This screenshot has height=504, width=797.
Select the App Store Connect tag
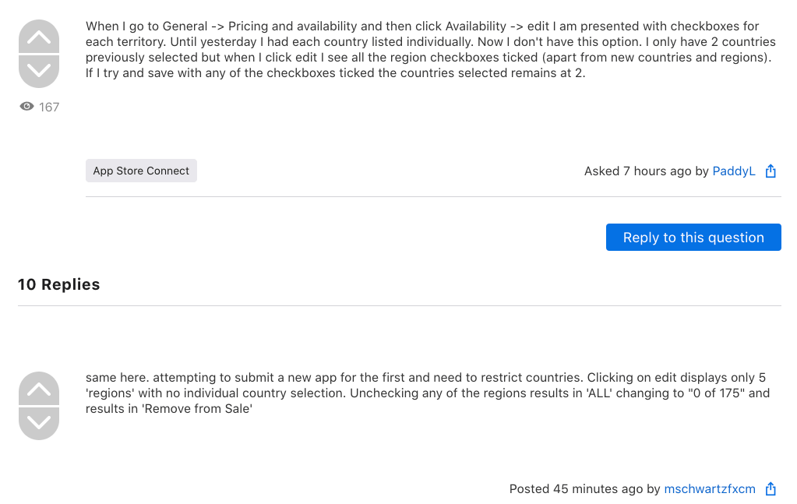[x=141, y=170]
